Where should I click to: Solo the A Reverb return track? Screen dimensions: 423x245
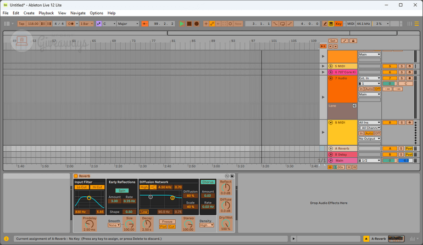[401, 149]
